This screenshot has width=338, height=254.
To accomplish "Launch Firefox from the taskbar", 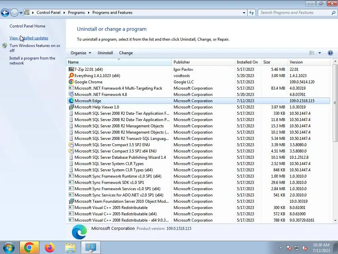I will 50,247.
